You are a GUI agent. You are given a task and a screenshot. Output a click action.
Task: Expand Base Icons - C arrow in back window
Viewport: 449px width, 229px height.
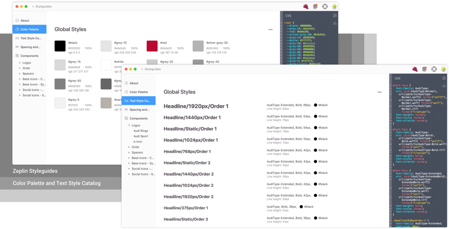[20, 79]
